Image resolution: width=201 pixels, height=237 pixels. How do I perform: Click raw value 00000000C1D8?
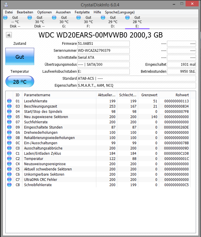click(x=177, y=154)
